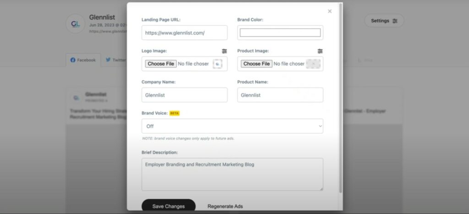Choose File for Product Image
Image resolution: width=469 pixels, height=214 pixels.
(x=256, y=64)
